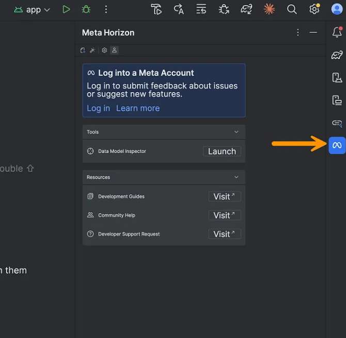This screenshot has width=346, height=338.
Task: Click the Log in link
Action: point(99,108)
